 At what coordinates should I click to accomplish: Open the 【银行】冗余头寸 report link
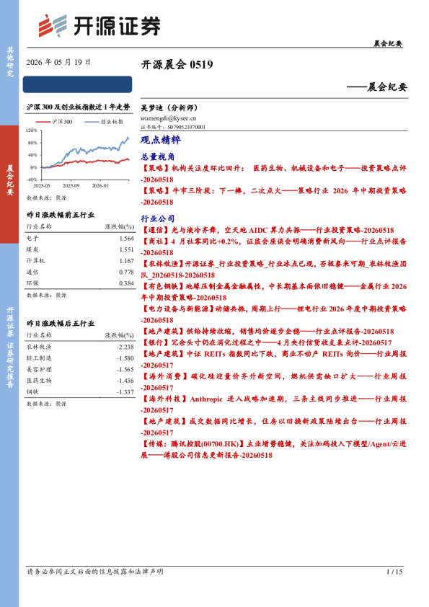coord(266,342)
